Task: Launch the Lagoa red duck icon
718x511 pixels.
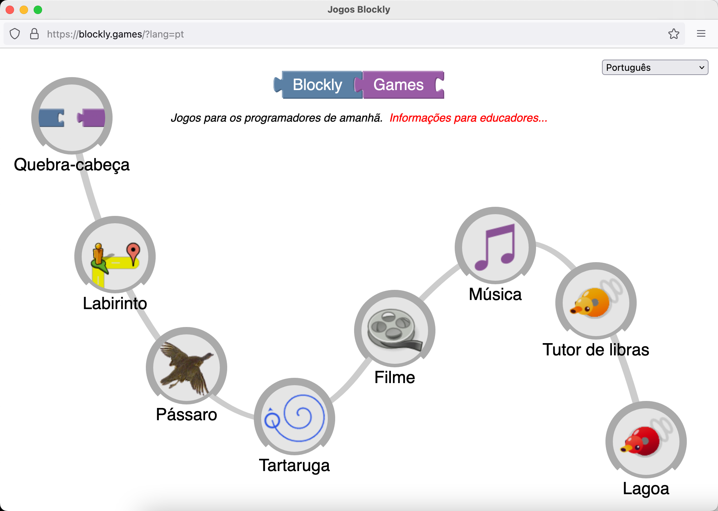Action: coord(646,440)
